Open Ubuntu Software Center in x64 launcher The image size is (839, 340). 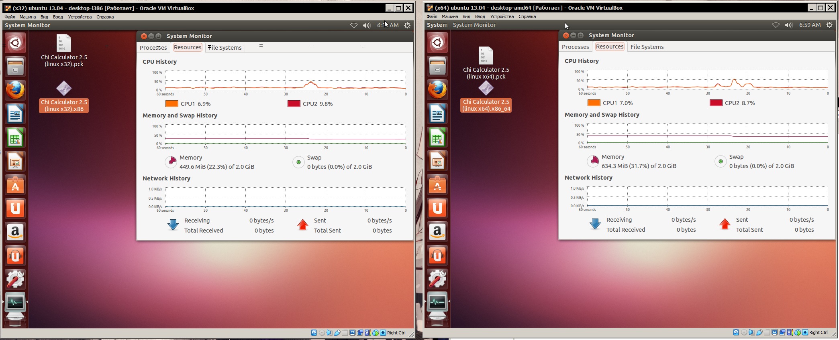pos(437,185)
